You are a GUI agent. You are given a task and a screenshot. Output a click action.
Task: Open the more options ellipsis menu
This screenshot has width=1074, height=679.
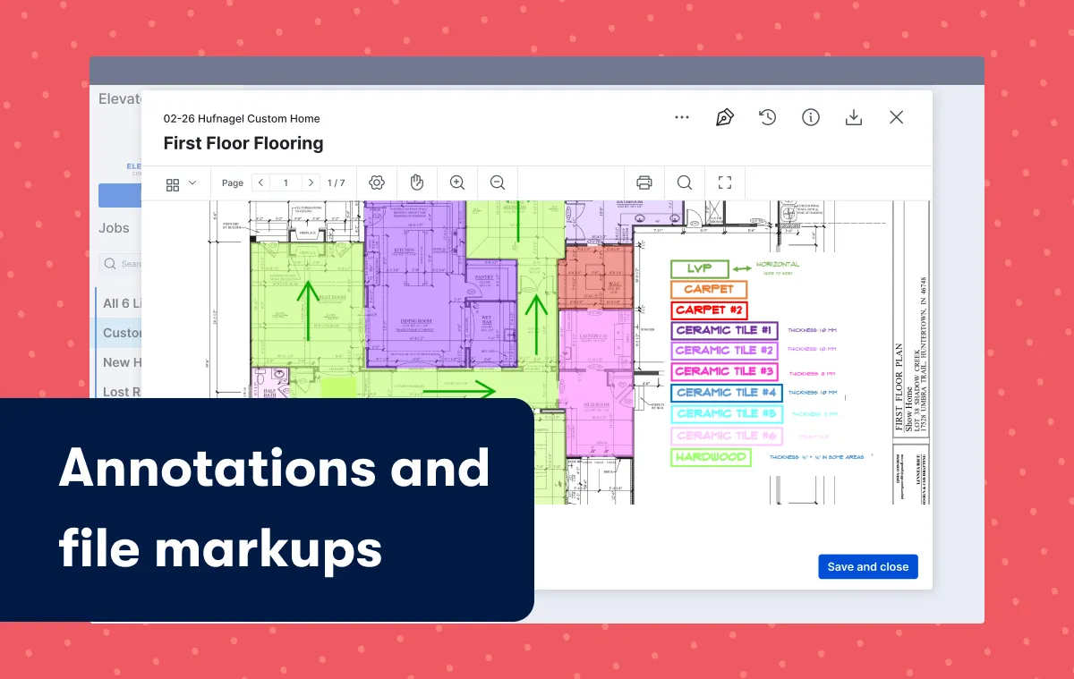click(x=682, y=117)
